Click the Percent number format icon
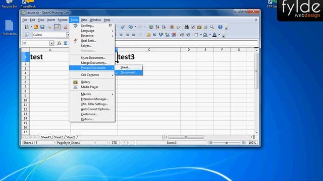 tap(154, 35)
